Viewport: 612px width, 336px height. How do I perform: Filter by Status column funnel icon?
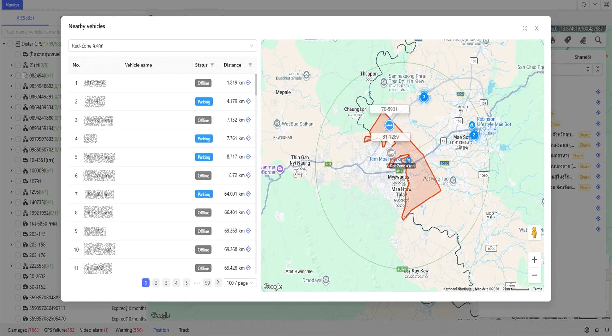pyautogui.click(x=212, y=65)
